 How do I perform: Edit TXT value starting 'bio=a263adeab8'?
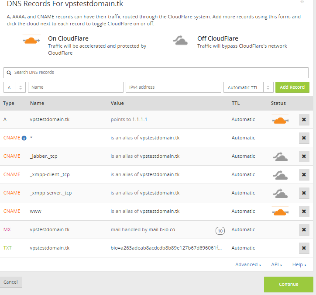point(166,248)
